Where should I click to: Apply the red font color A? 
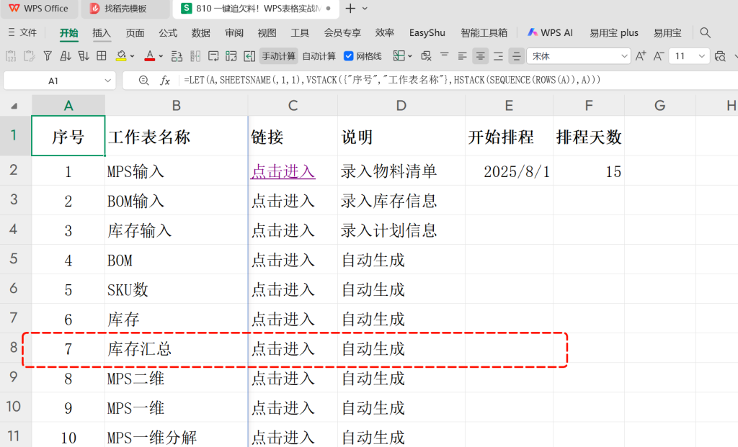[x=150, y=56]
